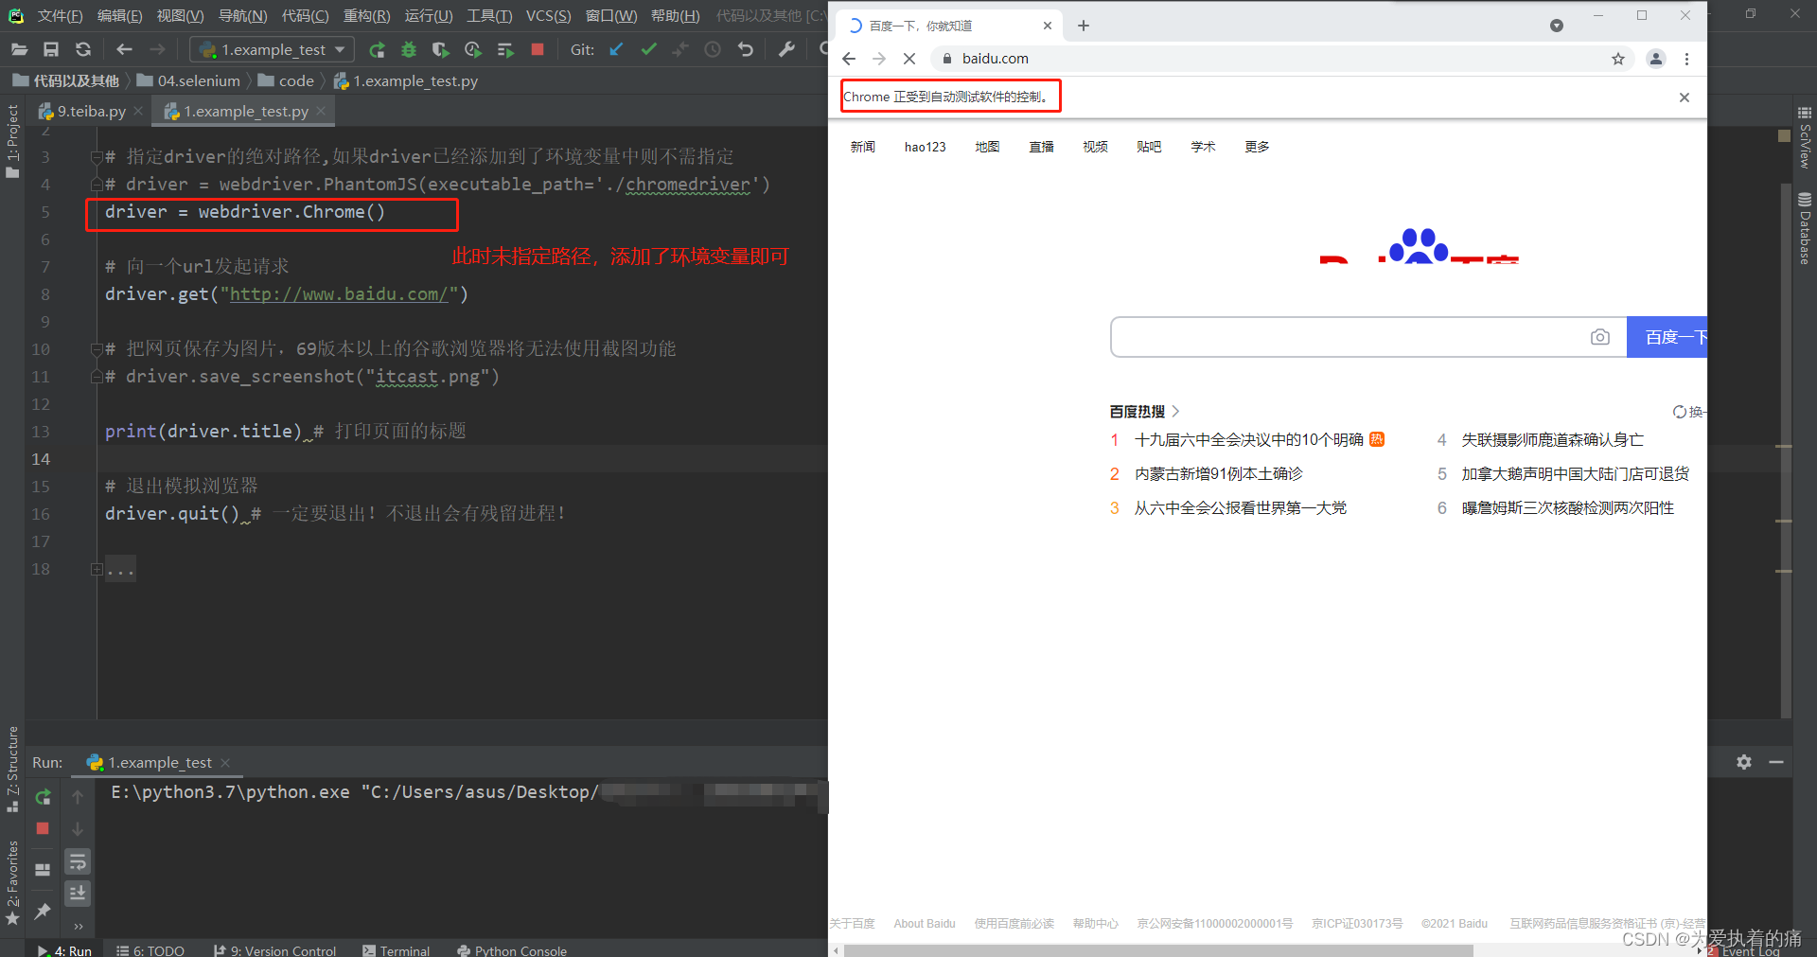Toggle scroll to end in Run console

tap(78, 893)
